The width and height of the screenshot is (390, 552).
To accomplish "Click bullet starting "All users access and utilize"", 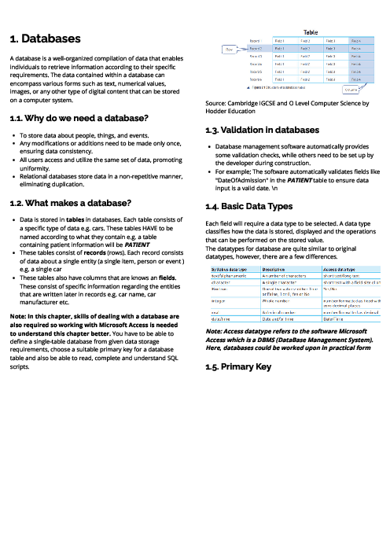I will click(101, 164).
